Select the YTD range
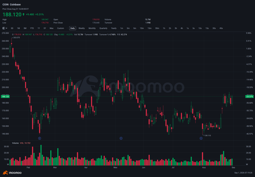 32,28
